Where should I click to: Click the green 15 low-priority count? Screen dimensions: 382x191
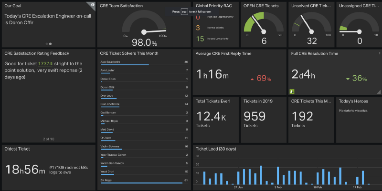pyautogui.click(x=200, y=39)
